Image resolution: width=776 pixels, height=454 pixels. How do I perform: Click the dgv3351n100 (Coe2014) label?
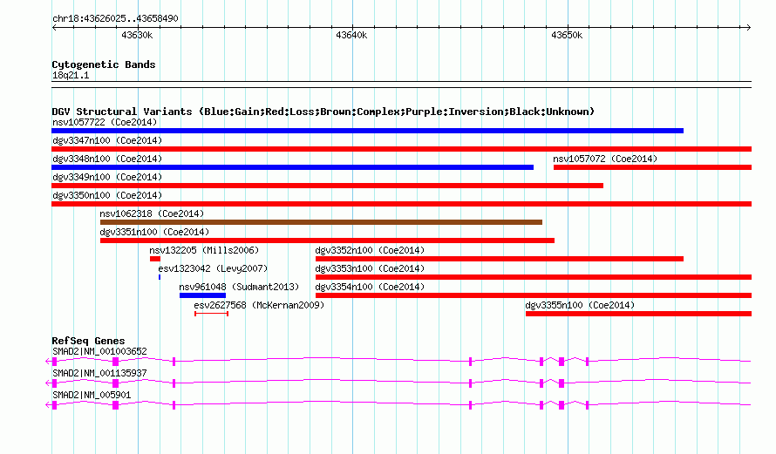(x=154, y=232)
